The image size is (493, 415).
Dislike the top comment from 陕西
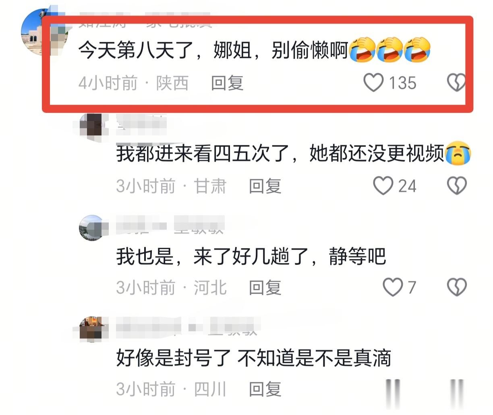click(456, 83)
